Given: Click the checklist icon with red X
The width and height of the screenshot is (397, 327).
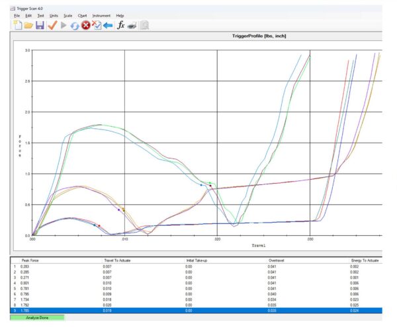Looking at the screenshot, I should [x=97, y=25].
